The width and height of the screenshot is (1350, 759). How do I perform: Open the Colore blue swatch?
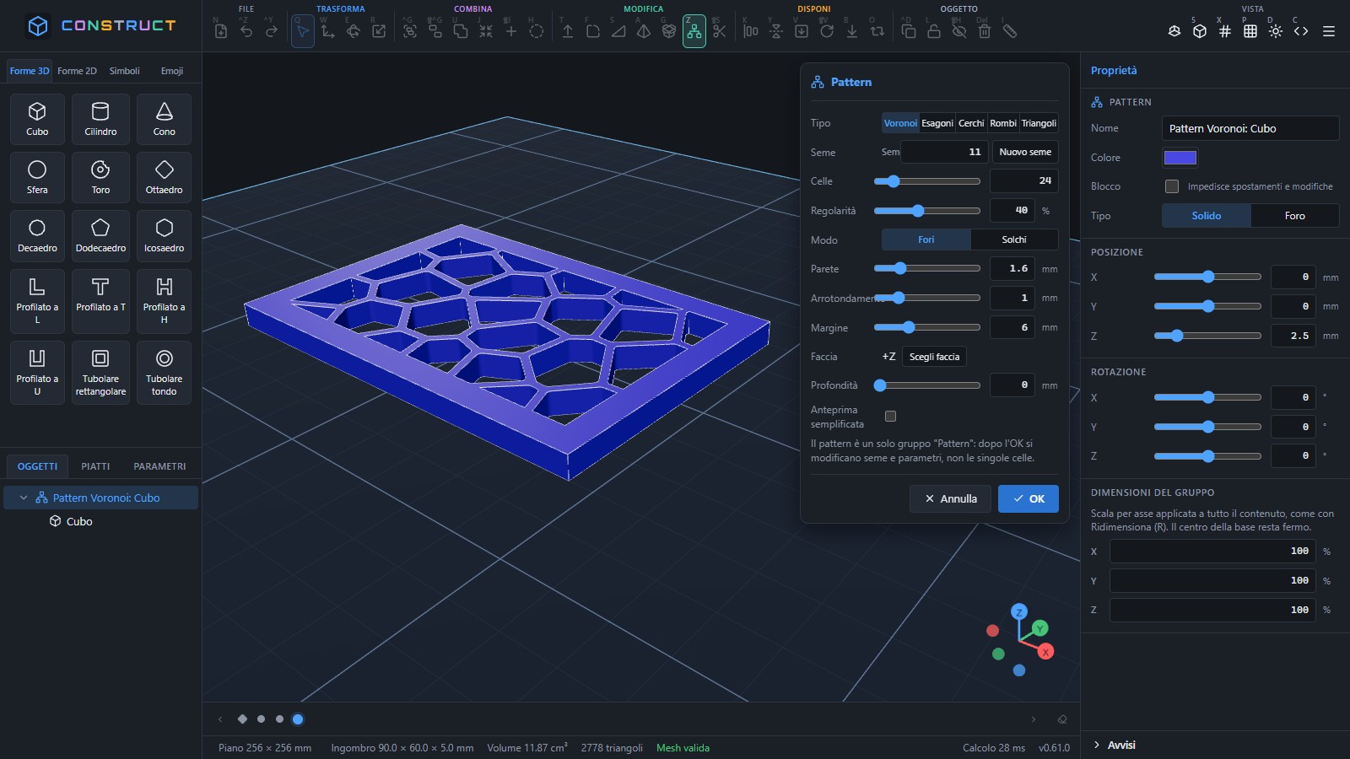point(1180,158)
